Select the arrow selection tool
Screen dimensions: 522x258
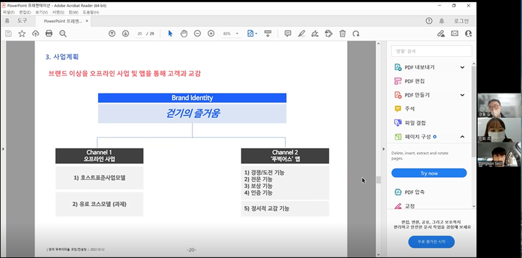170,33
